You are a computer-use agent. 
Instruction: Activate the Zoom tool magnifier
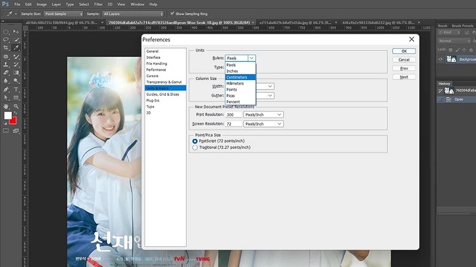16,106
